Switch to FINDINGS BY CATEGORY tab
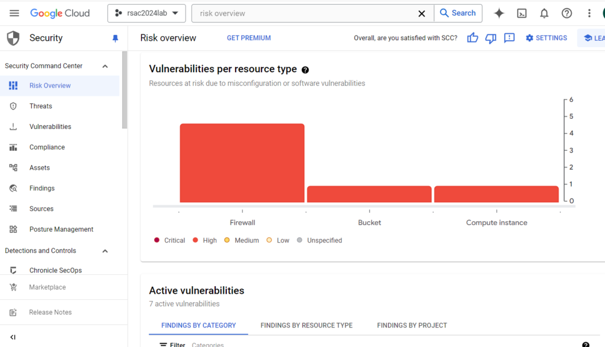The image size is (605, 347). (199, 325)
